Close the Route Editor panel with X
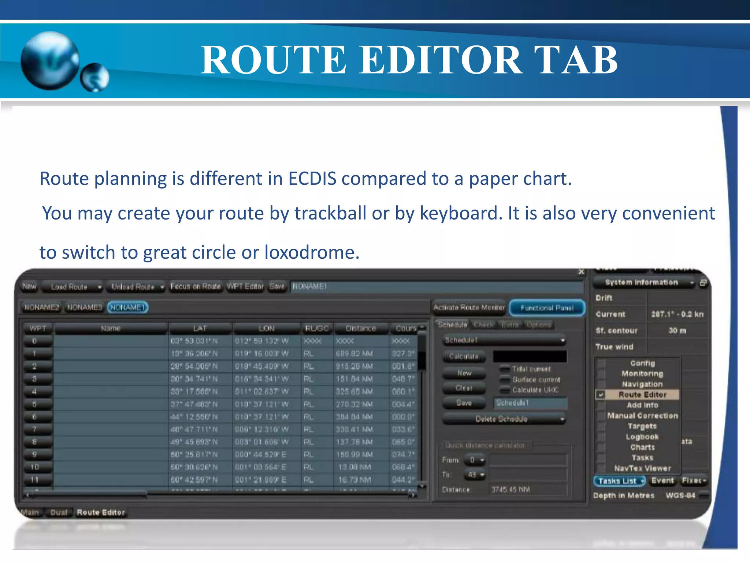The image size is (750, 562). [x=581, y=272]
